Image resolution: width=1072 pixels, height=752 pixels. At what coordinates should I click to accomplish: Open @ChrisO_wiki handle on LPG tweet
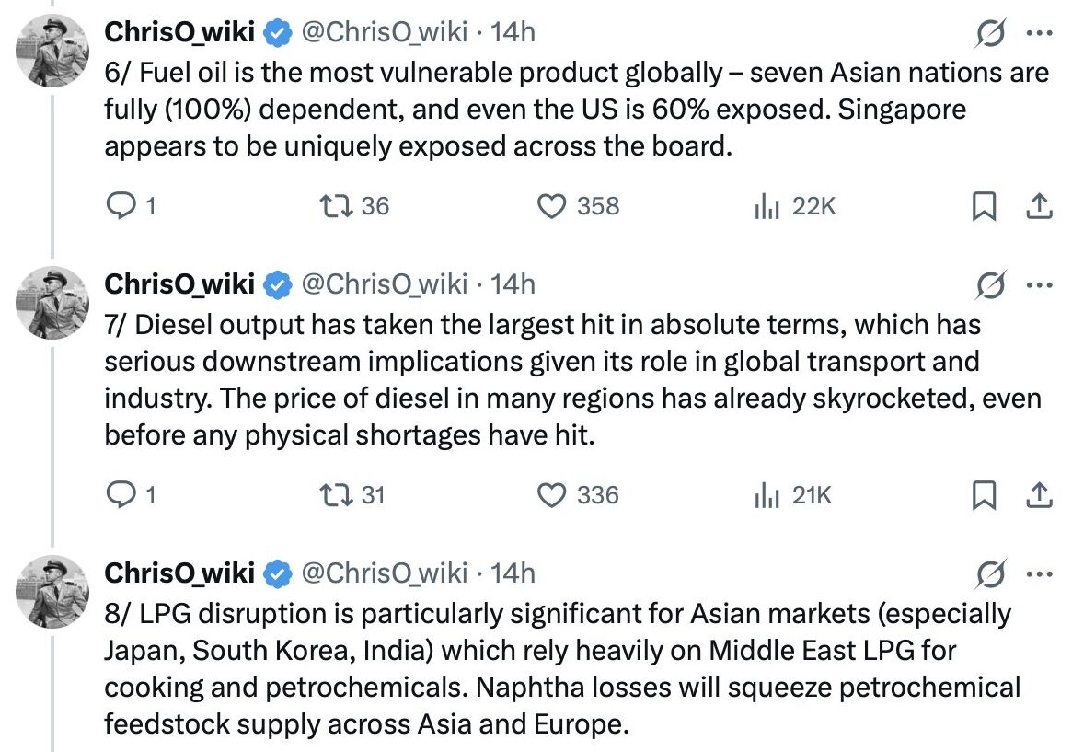385,573
